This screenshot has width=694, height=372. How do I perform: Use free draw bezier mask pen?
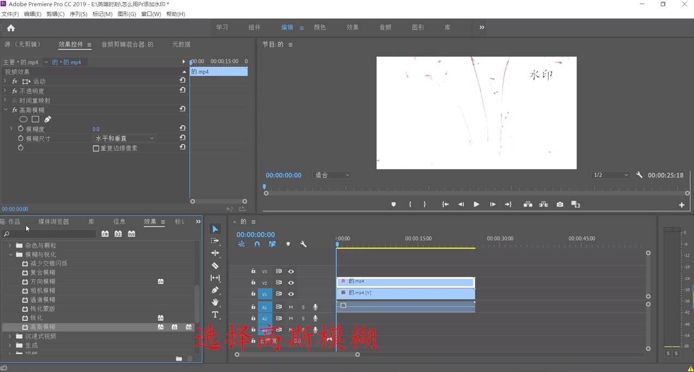47,119
